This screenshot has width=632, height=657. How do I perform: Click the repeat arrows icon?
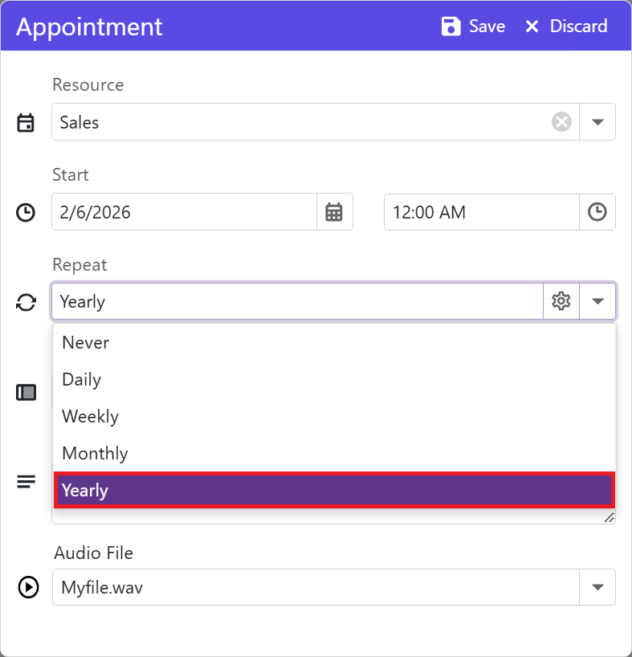[26, 303]
